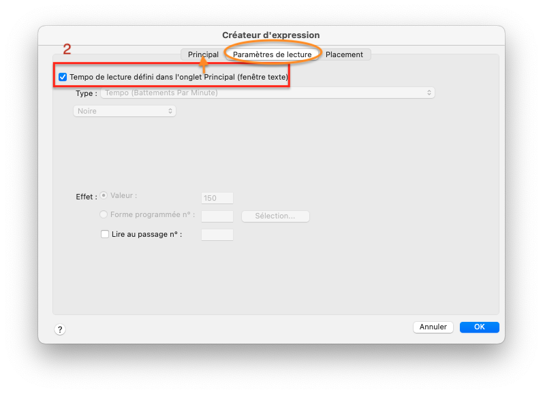This screenshot has height=394, width=543.
Task: Open the help question mark button
Action: click(x=60, y=329)
